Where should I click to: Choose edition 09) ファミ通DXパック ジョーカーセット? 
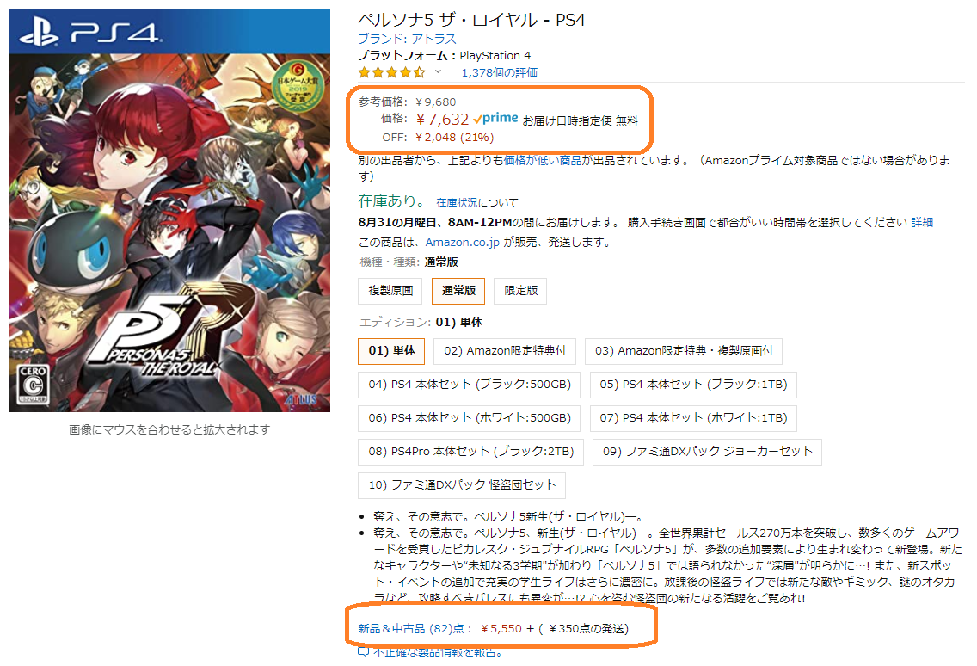click(x=707, y=452)
